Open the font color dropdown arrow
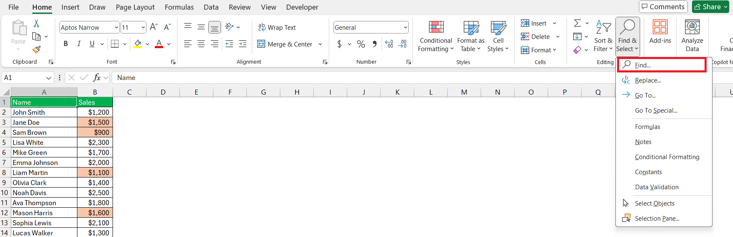 (x=169, y=44)
